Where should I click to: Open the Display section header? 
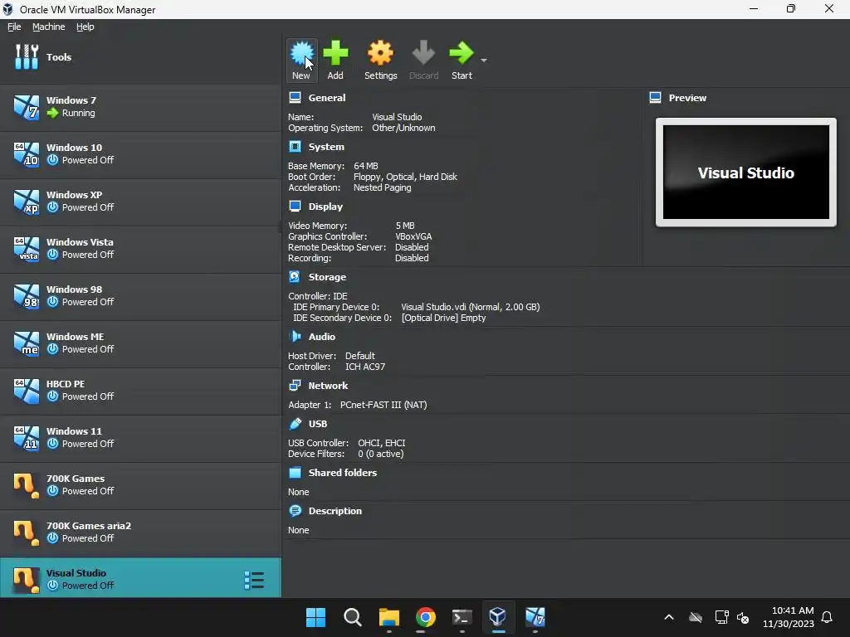(325, 207)
